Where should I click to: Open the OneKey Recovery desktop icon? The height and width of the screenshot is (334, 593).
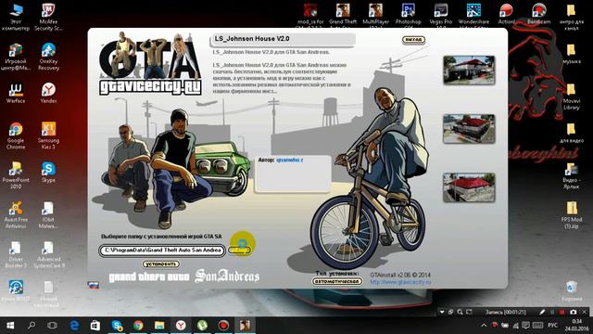coord(48,57)
